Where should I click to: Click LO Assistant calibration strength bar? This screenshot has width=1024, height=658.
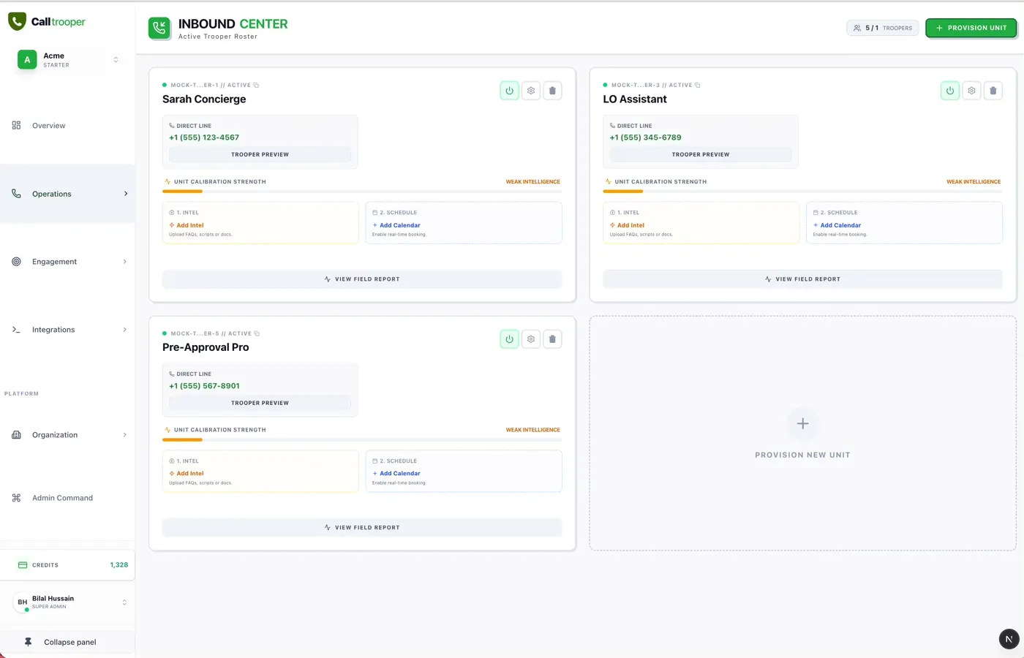point(802,192)
